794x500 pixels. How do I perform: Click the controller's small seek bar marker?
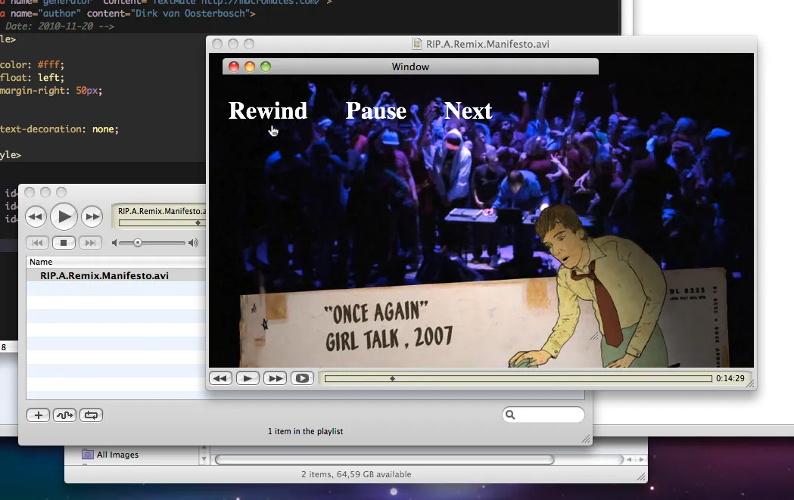[198, 222]
